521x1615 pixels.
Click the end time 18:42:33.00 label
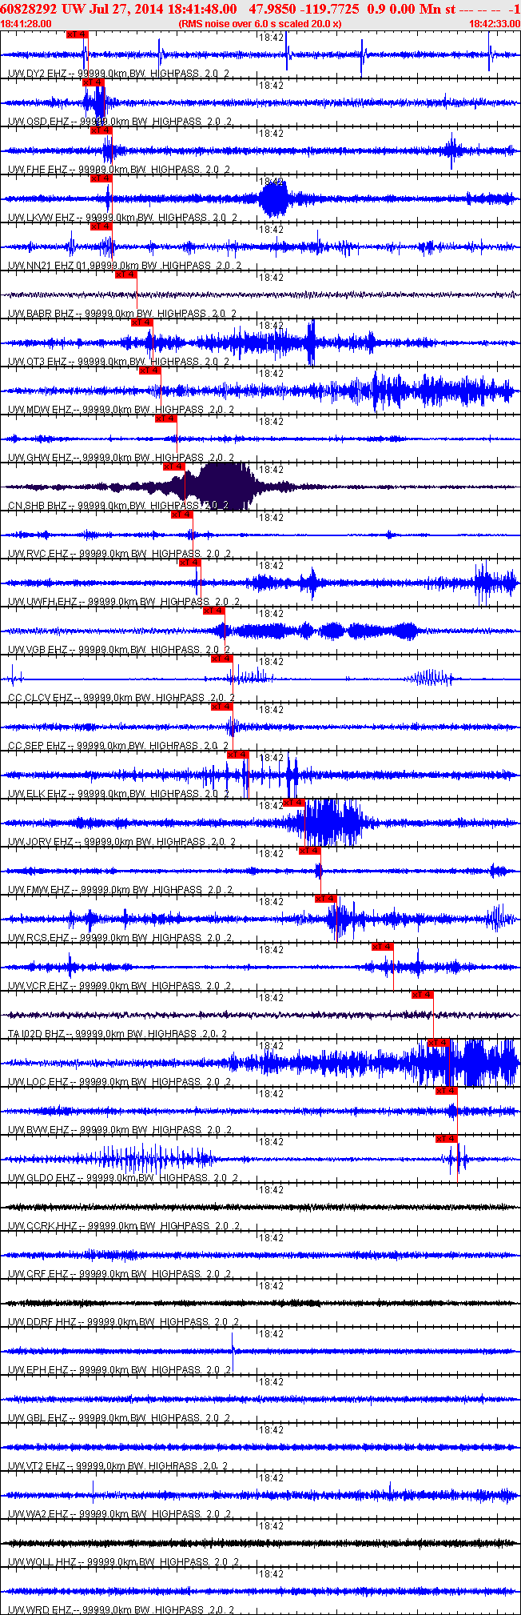point(495,24)
